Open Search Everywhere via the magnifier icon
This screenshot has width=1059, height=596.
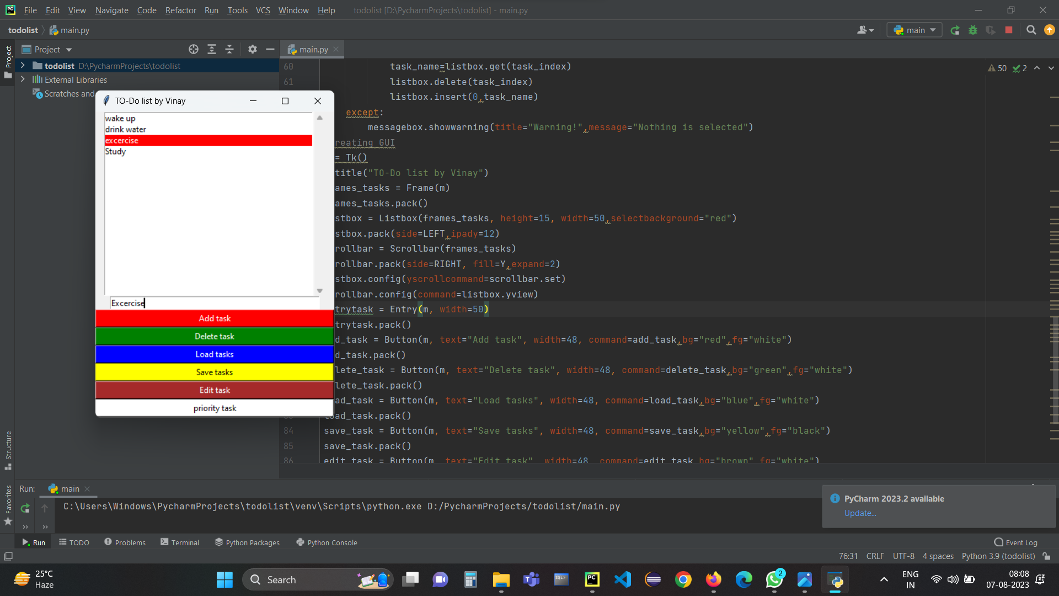pos(1031,30)
